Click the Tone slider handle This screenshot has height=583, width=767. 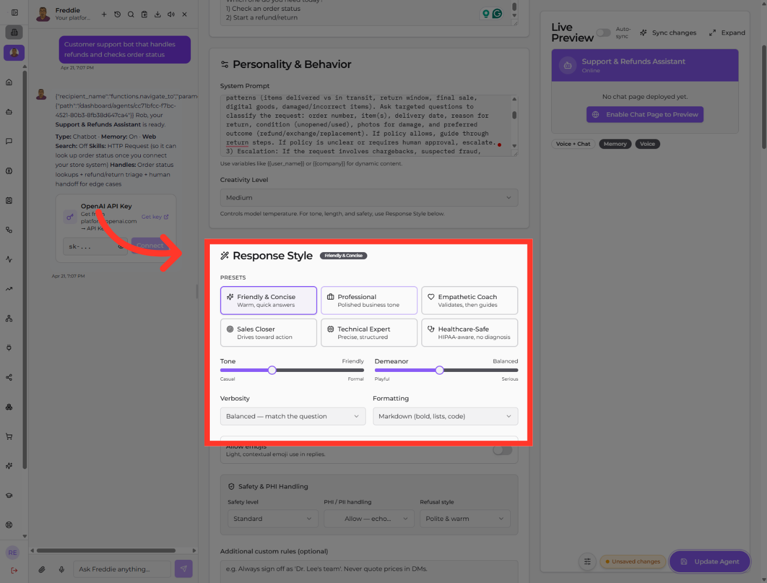tap(272, 370)
